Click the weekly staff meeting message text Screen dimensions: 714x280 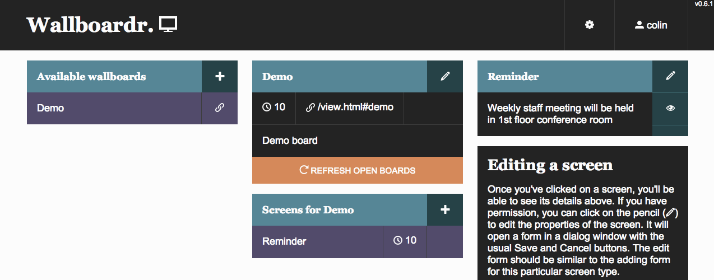560,114
